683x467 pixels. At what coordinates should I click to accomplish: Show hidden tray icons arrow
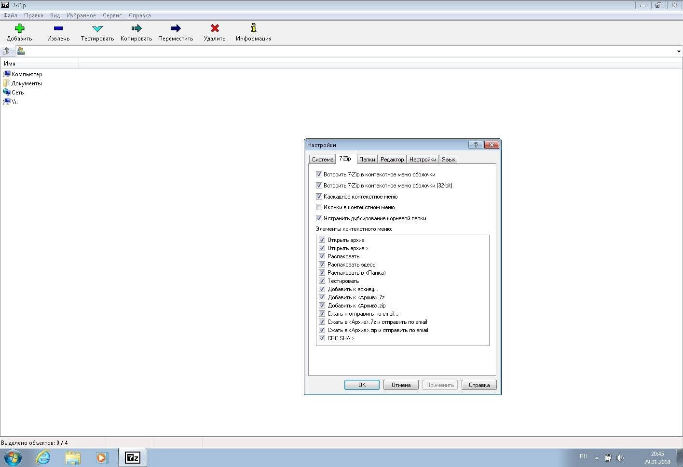point(597,458)
